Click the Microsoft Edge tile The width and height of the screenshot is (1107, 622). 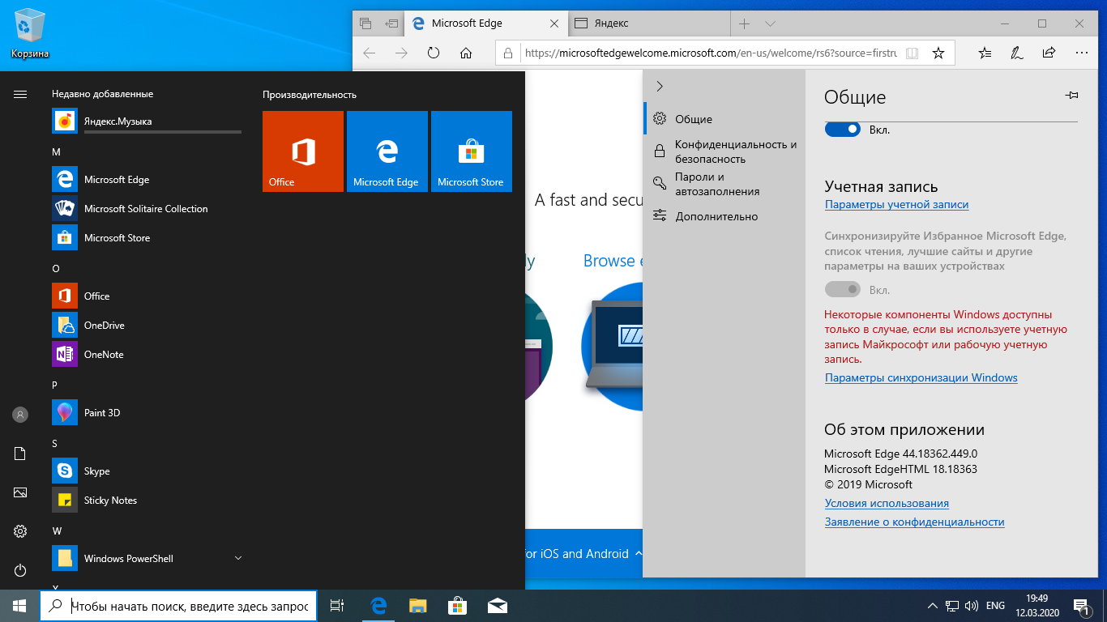click(387, 151)
